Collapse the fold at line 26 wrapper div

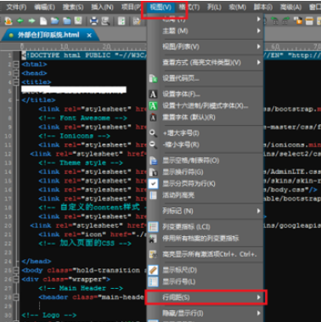pyautogui.click(x=17, y=280)
